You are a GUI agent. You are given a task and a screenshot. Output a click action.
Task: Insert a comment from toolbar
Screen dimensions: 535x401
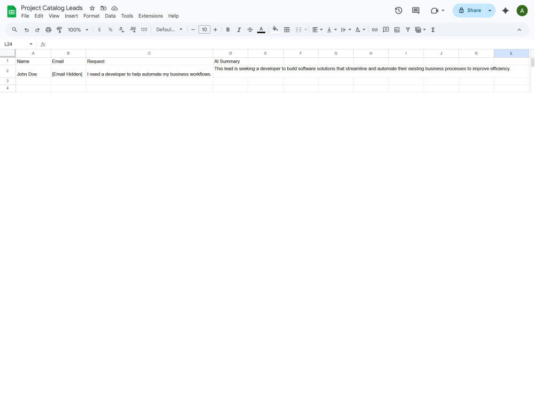click(x=386, y=29)
